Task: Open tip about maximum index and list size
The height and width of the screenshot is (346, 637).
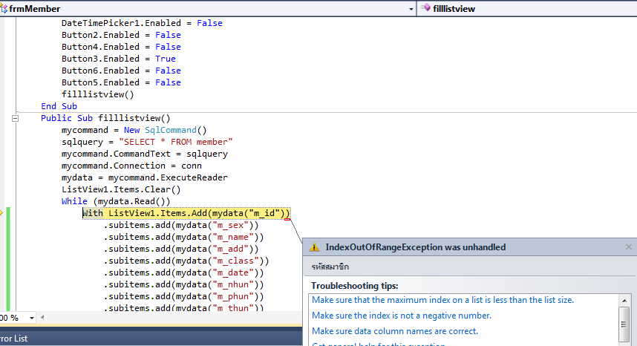Action: pyautogui.click(x=442, y=300)
